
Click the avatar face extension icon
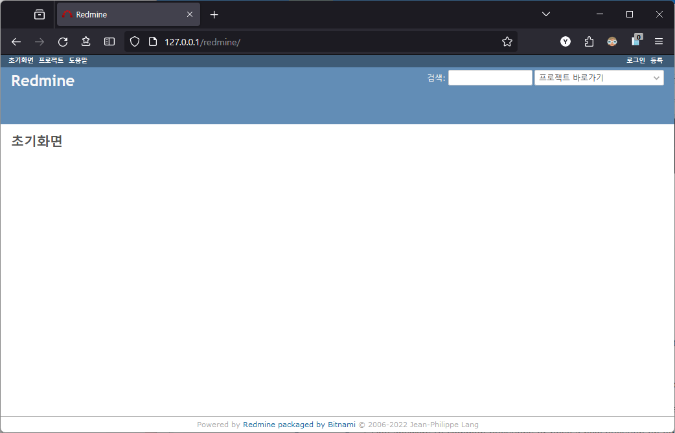(612, 41)
